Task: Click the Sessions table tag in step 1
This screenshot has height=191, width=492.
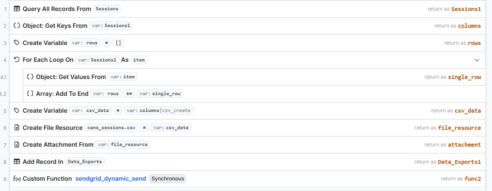Action: (107, 9)
